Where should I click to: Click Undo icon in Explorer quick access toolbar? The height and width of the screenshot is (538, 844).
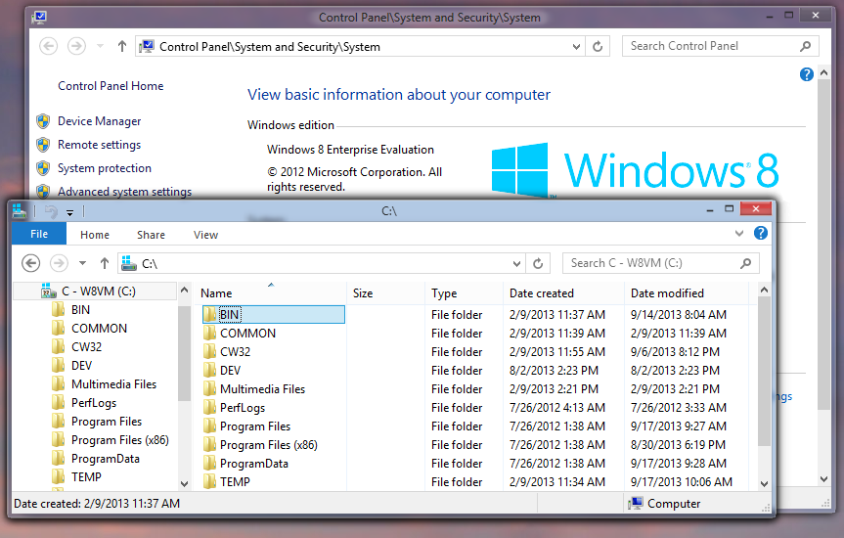[51, 211]
